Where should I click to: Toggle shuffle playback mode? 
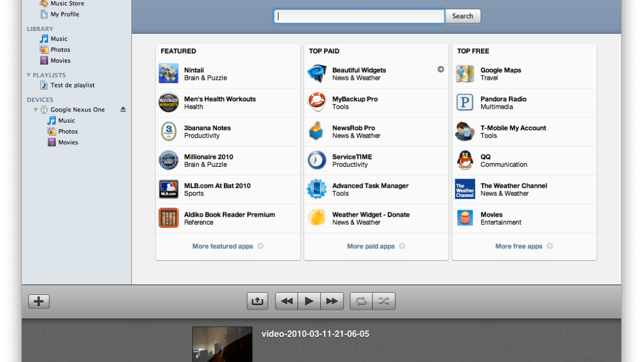click(x=384, y=301)
